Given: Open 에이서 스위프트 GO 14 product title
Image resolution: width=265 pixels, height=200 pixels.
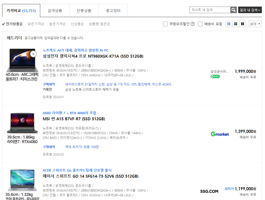Looking at the screenshot, I should click(91, 176).
